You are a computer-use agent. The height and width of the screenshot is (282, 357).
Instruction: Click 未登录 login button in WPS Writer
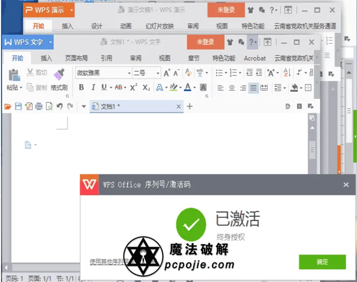pyautogui.click(x=206, y=42)
